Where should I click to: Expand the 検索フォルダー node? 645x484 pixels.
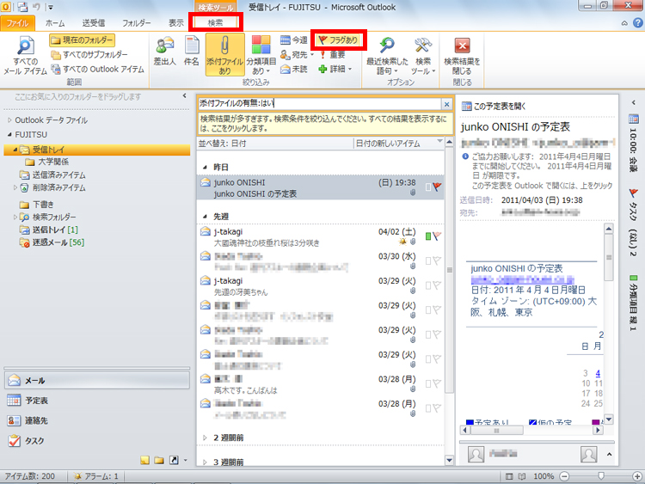coord(15,217)
